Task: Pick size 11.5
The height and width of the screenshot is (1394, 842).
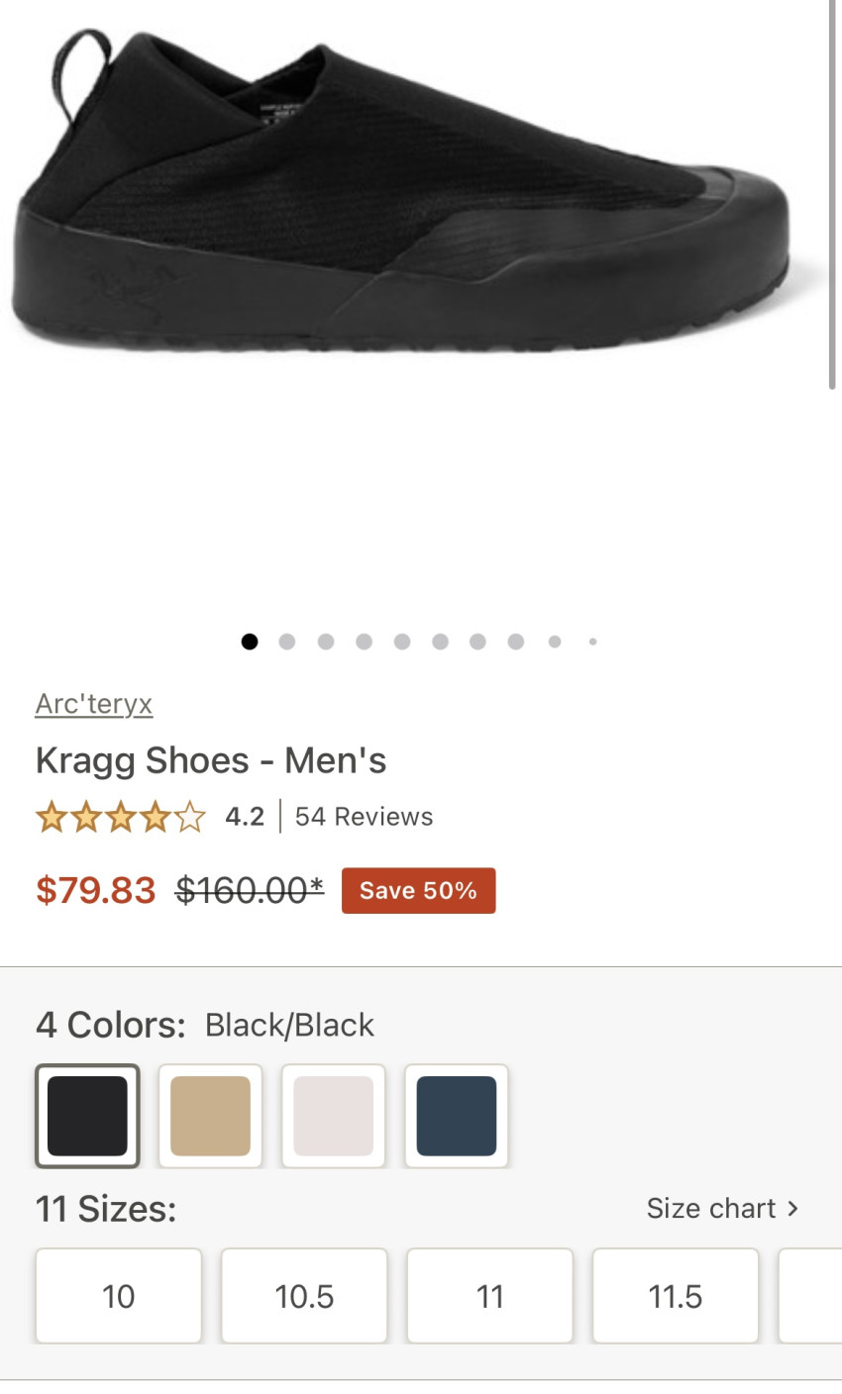Action: 676,1296
